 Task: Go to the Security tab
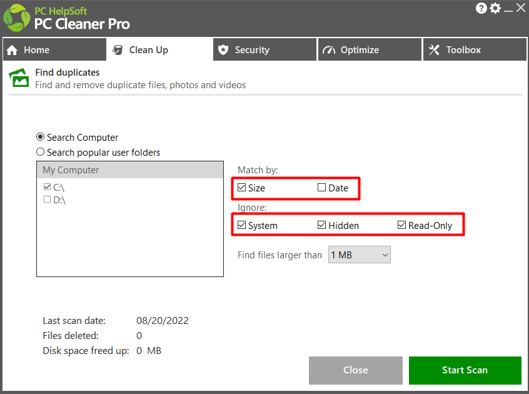[265, 49]
